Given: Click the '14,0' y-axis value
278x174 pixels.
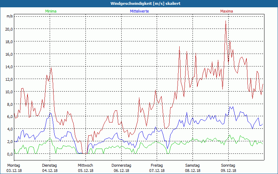Looking at the screenshot, I should (9, 67).
